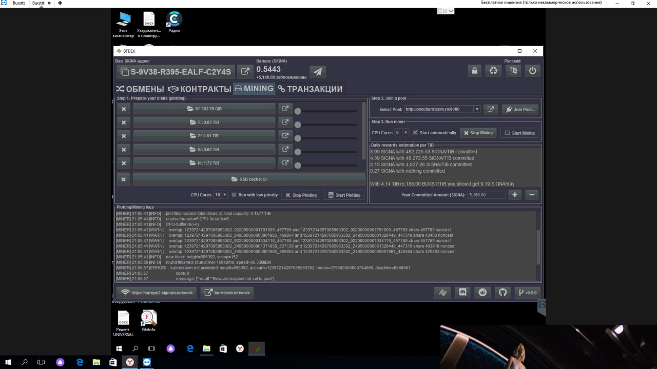This screenshot has height=369, width=657.
Task: Click the recycle arrows icon
Action: (493, 71)
